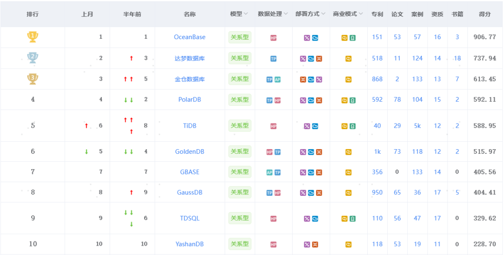Open the OceanBase database link
The image size is (504, 255).
189,37
